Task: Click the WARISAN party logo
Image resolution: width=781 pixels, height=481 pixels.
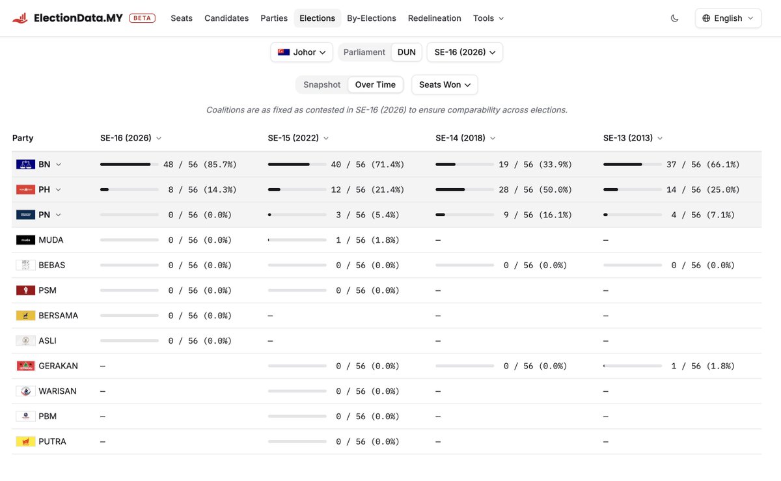Action: [25, 391]
